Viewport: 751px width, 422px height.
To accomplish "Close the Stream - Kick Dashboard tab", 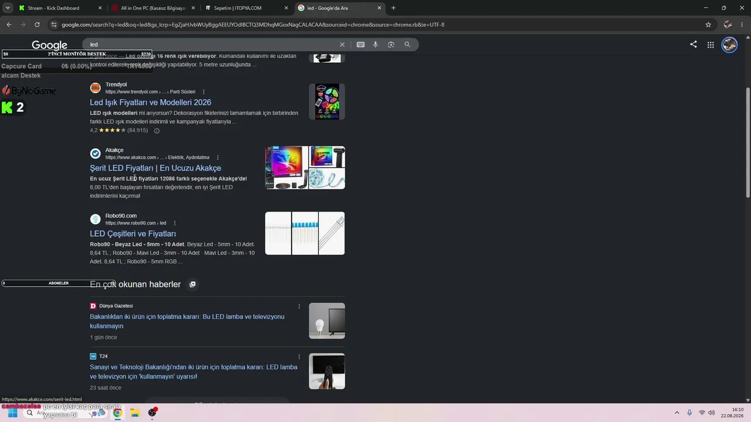I will pos(100,8).
